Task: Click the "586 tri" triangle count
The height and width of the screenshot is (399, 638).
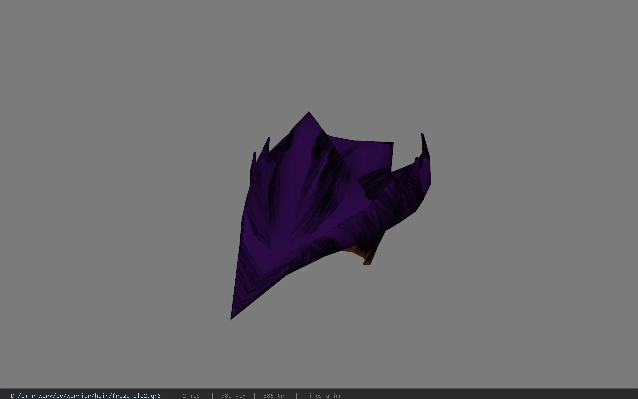Action: 275,396
